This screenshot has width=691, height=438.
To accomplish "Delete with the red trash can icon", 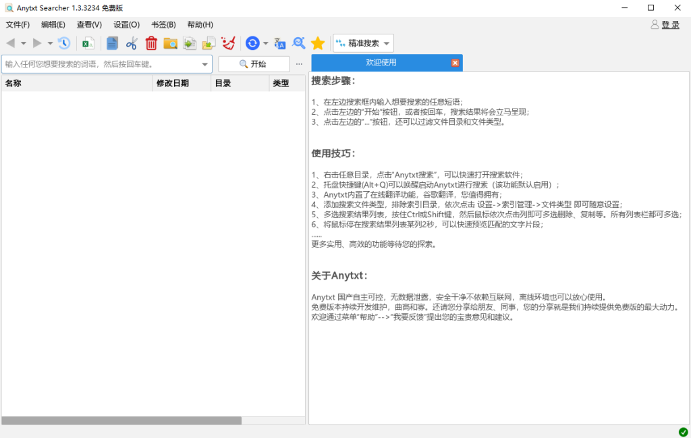I will (151, 43).
